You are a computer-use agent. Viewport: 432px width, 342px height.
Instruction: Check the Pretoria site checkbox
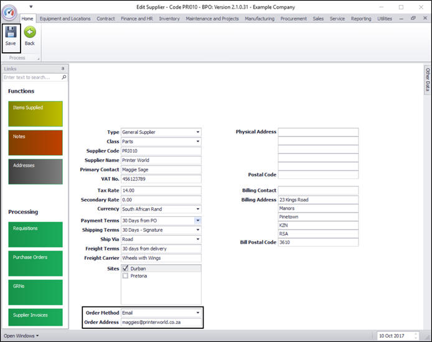pyautogui.click(x=126, y=275)
